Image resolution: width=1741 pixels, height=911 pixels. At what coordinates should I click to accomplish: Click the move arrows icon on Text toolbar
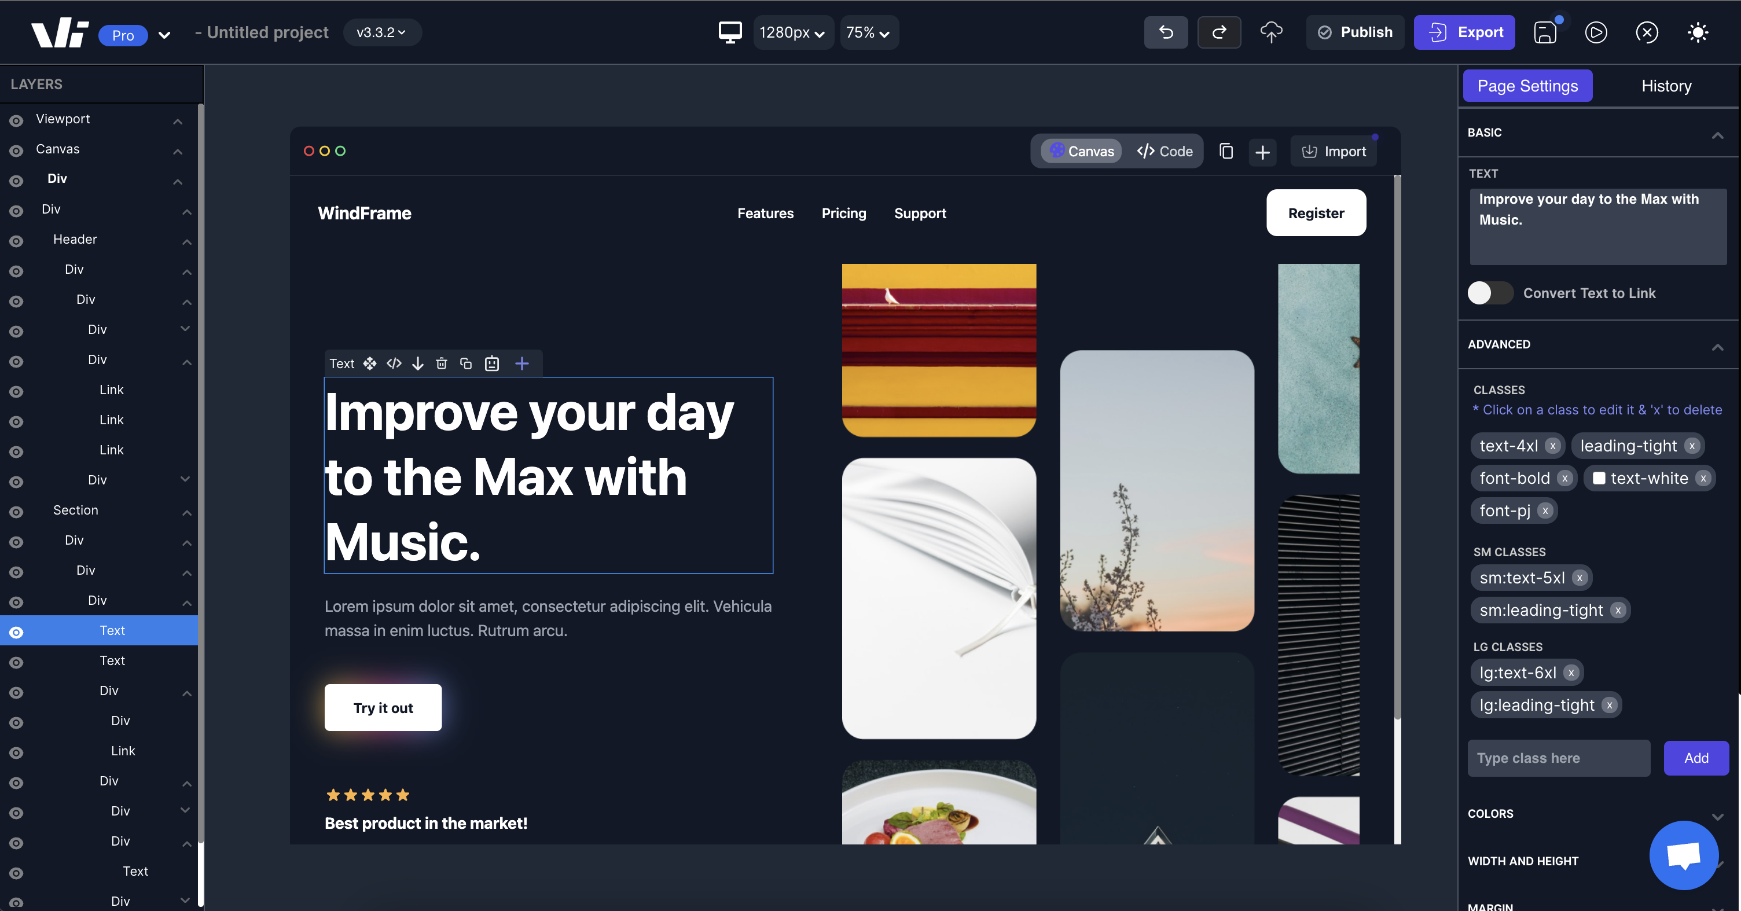pyautogui.click(x=370, y=363)
